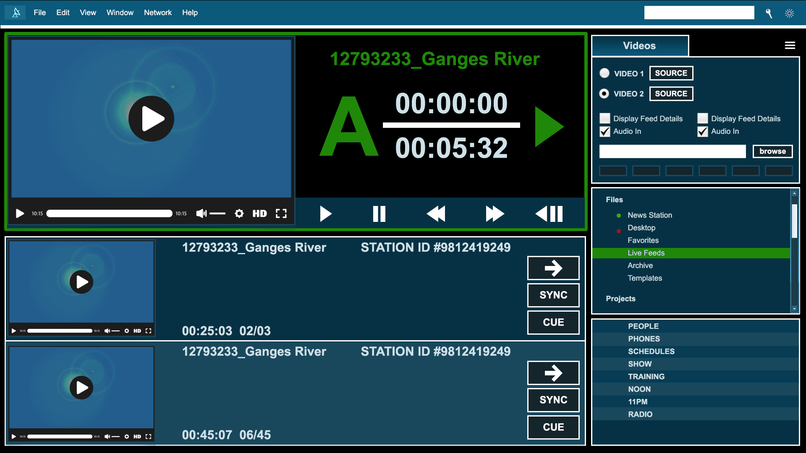Click the rewind double-arrow icon

tap(436, 214)
